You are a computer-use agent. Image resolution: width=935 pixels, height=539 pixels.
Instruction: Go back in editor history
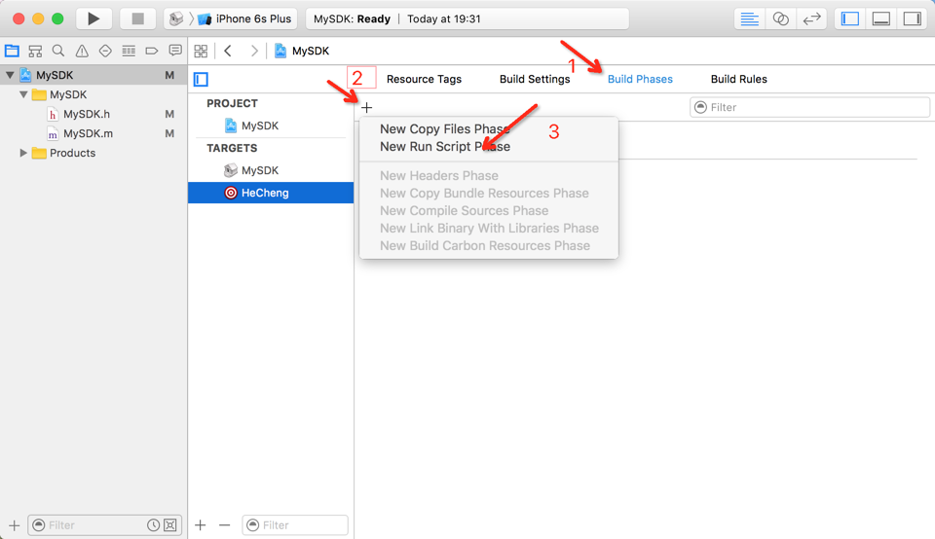pyautogui.click(x=228, y=51)
